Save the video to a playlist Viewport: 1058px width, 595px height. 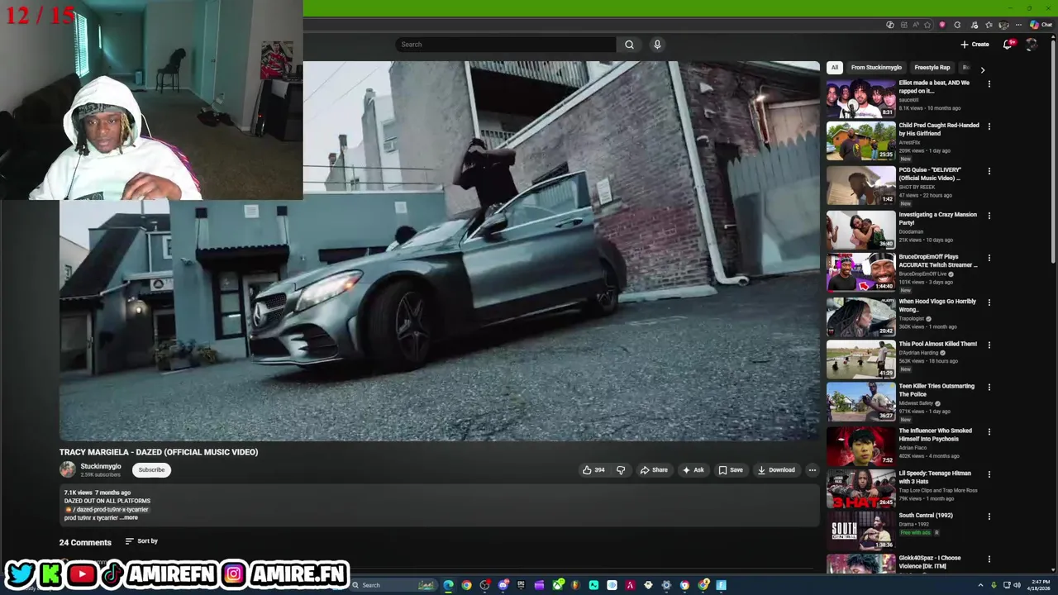pos(731,470)
